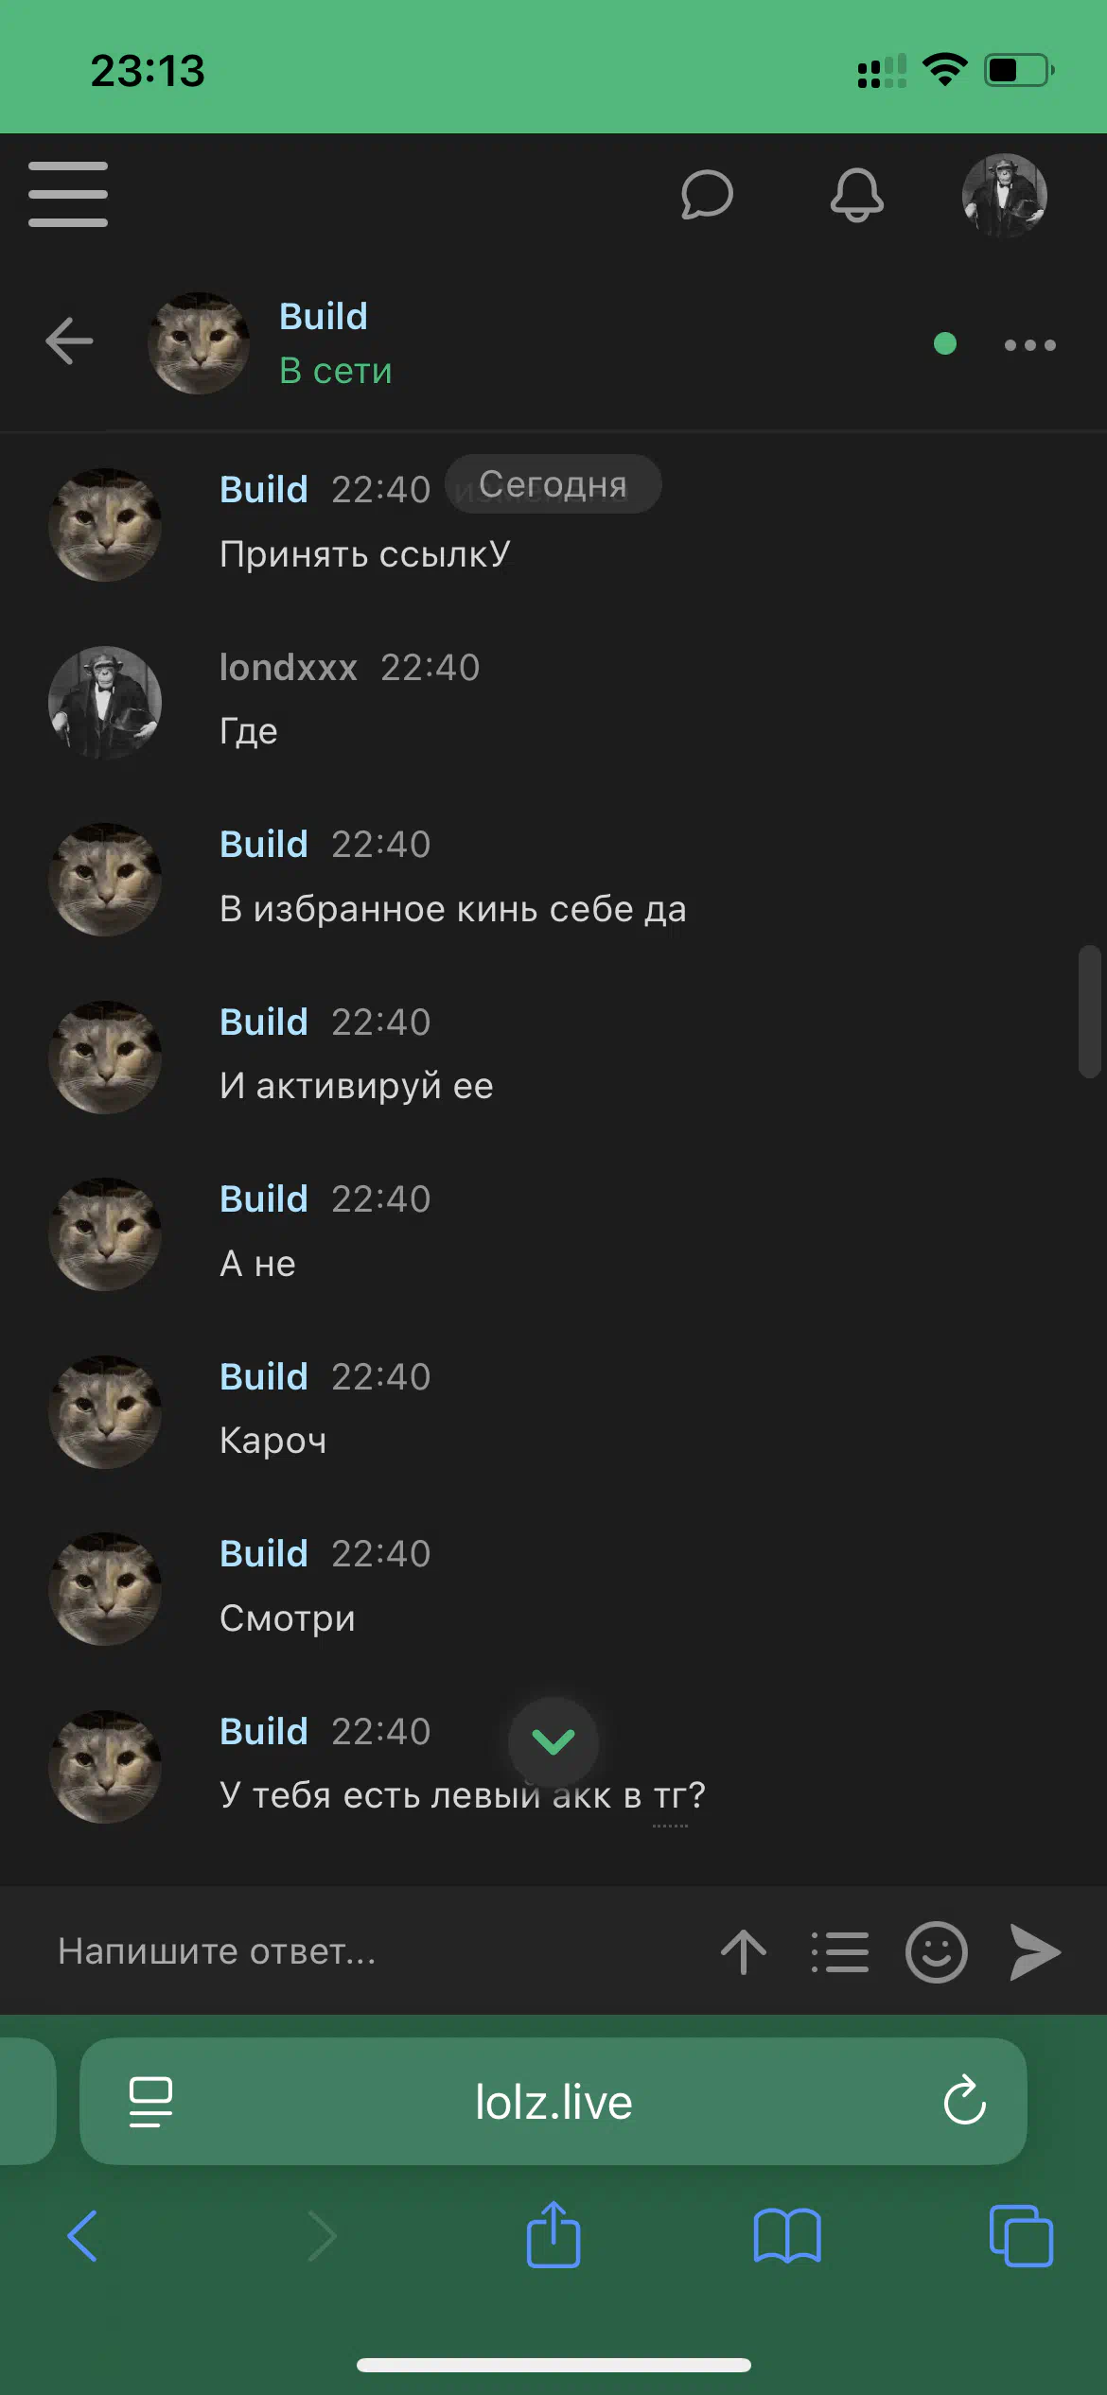Click the Build username in chat header
Image resolution: width=1107 pixels, height=2395 pixels.
point(324,316)
